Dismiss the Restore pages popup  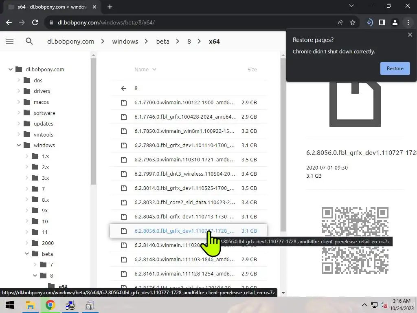[410, 35]
